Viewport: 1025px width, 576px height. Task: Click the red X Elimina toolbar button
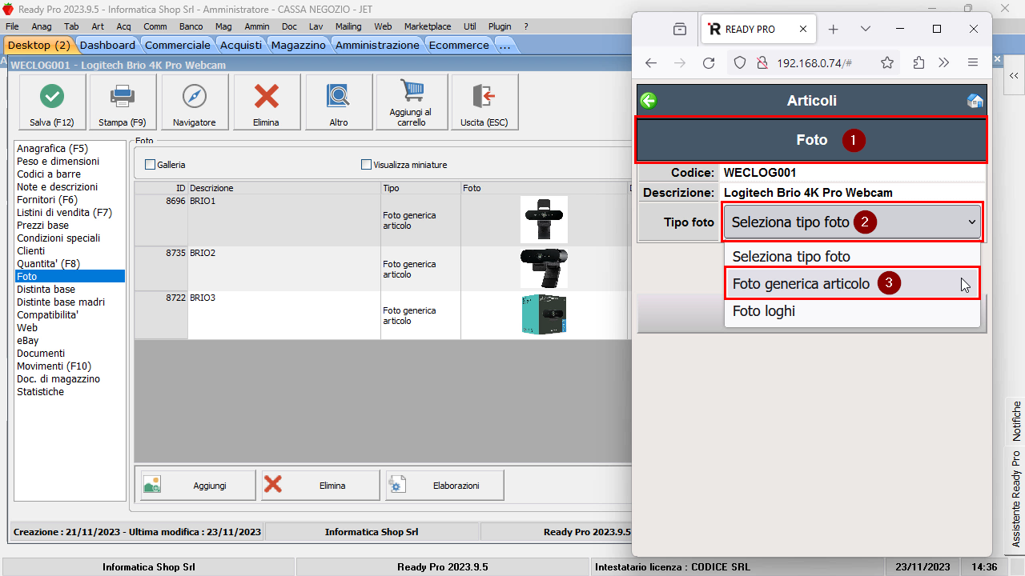[267, 102]
